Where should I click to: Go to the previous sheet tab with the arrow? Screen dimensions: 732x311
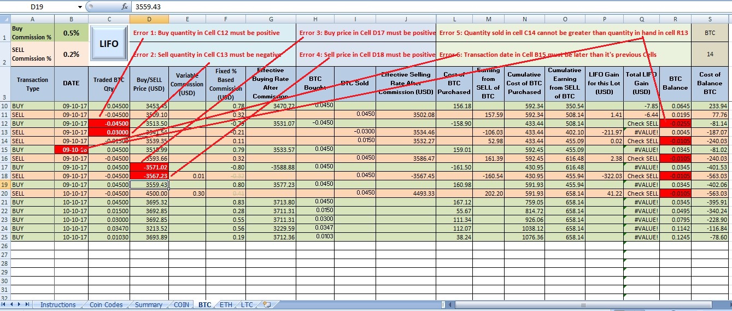coord(12,304)
